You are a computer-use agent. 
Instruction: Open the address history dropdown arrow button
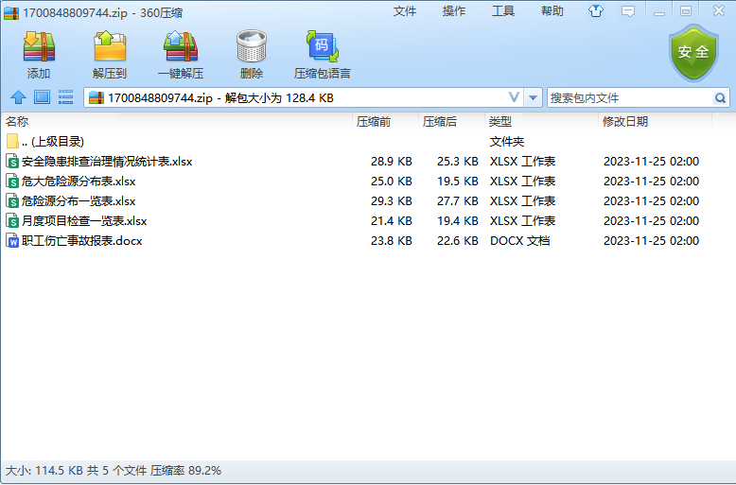pos(534,97)
